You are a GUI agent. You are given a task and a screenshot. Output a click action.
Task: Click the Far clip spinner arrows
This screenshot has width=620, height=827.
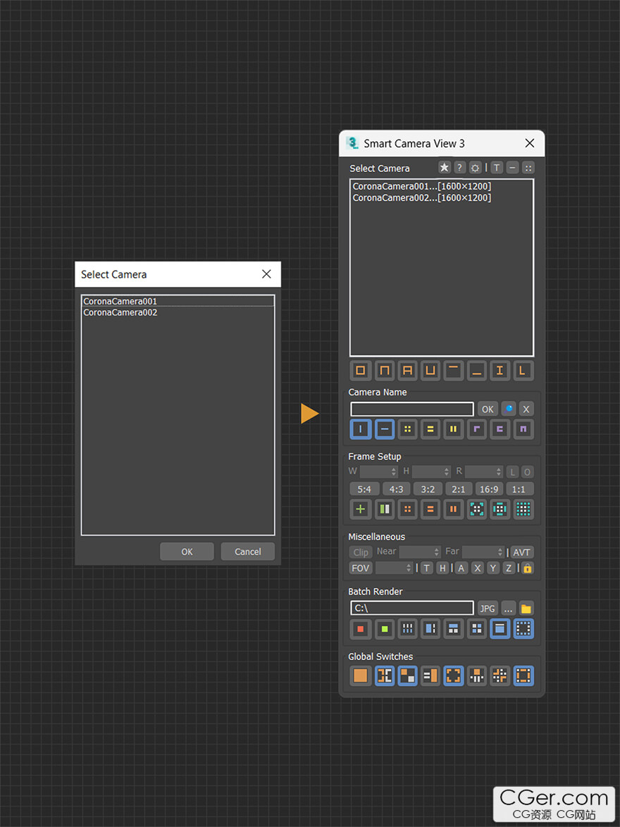[x=500, y=551]
